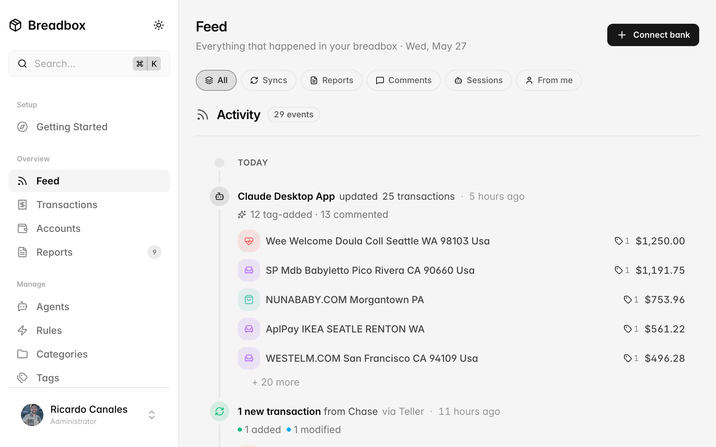Screen dimensions: 716x447
Task: Click the 1 added status
Action: (x=259, y=430)
